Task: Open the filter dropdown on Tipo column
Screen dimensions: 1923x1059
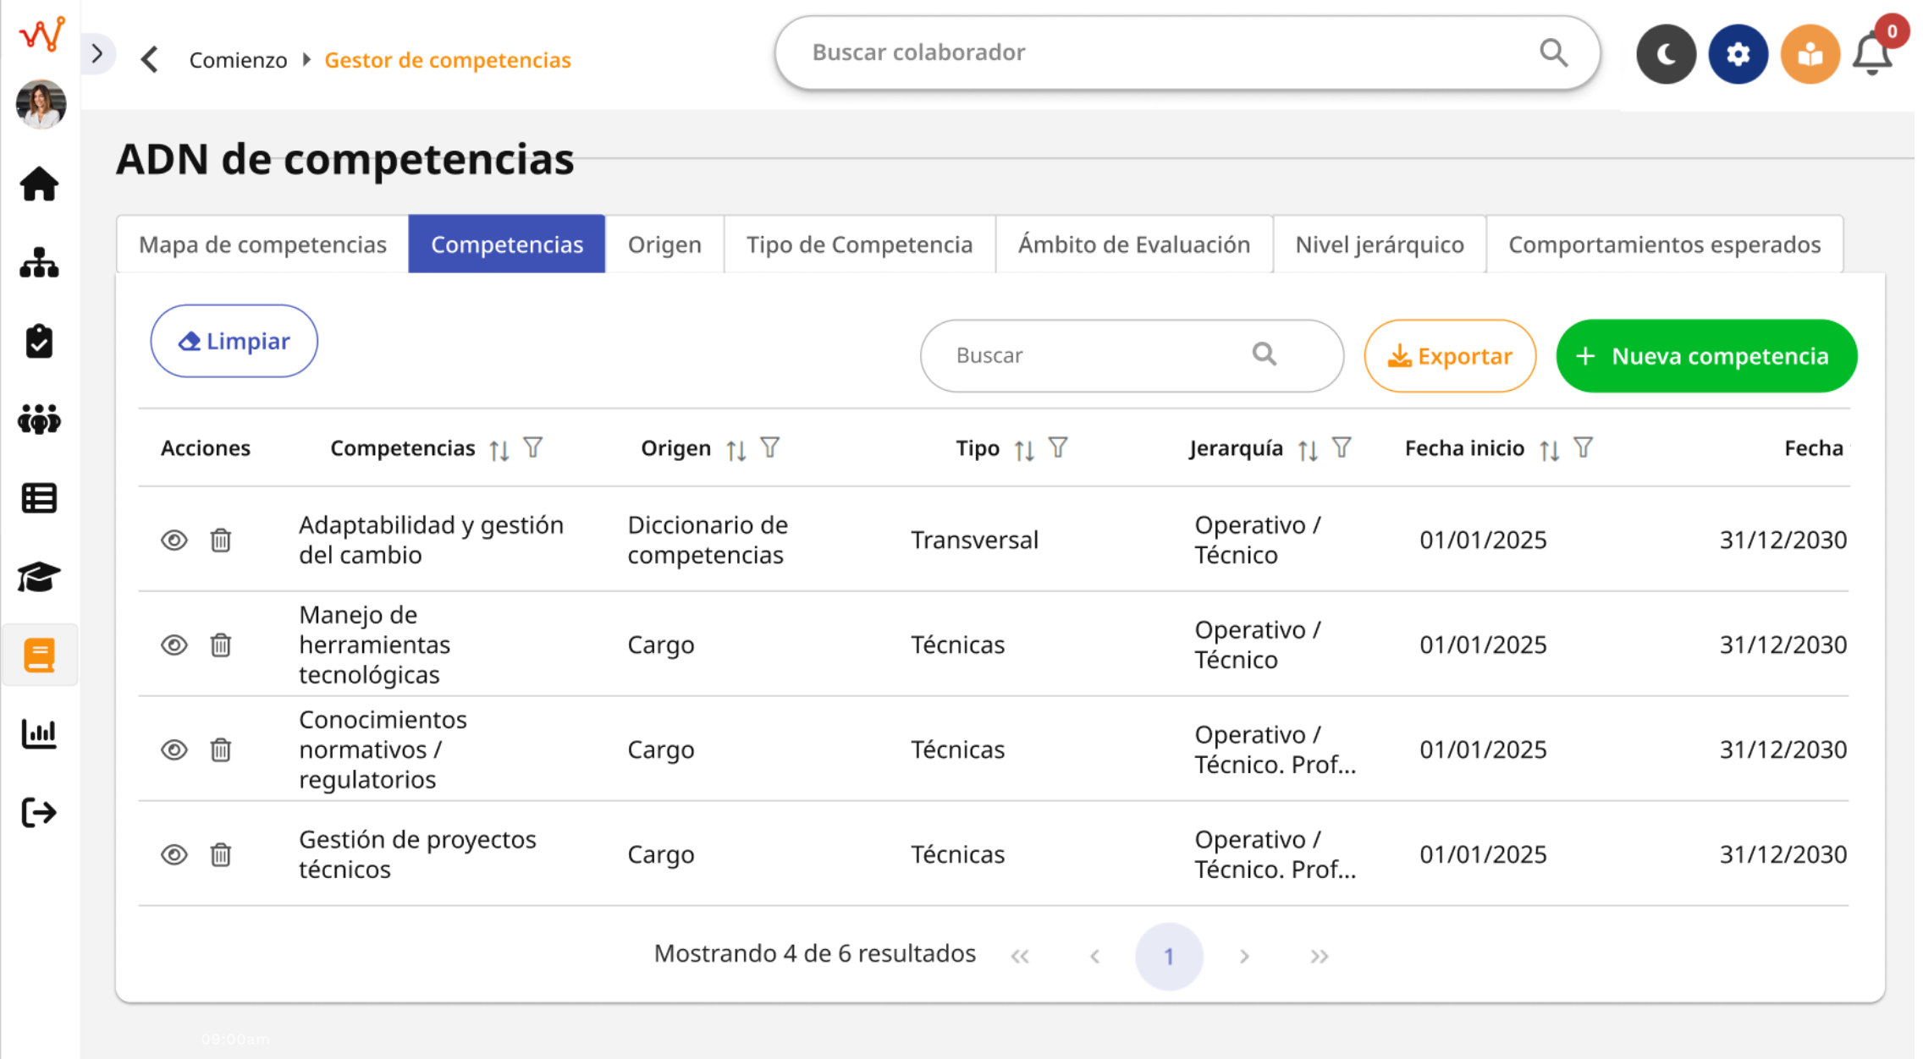Action: 1060,447
